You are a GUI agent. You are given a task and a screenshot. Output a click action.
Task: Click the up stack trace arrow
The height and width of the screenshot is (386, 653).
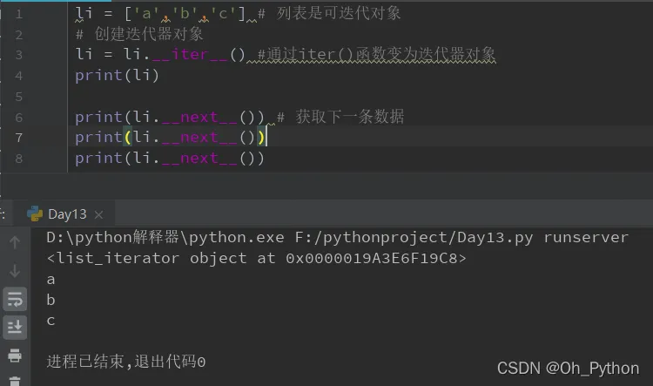[15, 241]
